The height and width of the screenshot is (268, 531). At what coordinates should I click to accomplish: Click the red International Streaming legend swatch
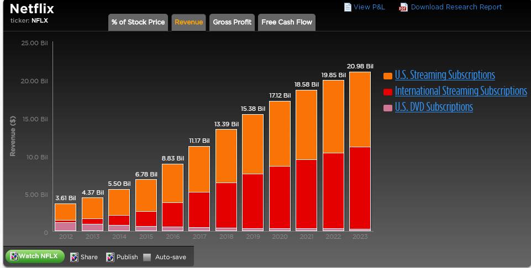388,92
